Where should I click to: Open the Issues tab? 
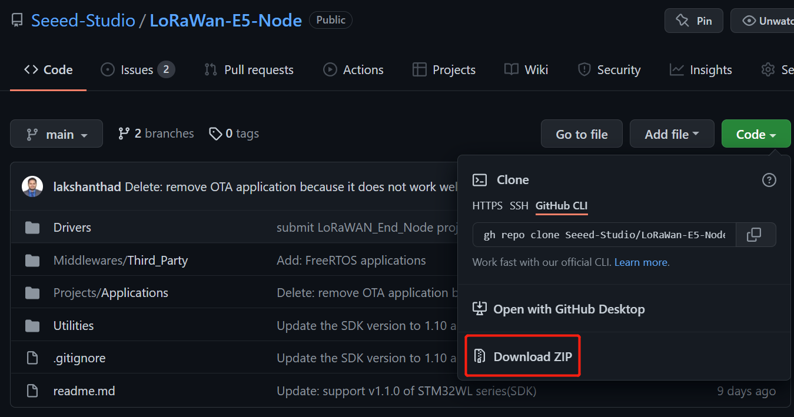click(x=138, y=70)
